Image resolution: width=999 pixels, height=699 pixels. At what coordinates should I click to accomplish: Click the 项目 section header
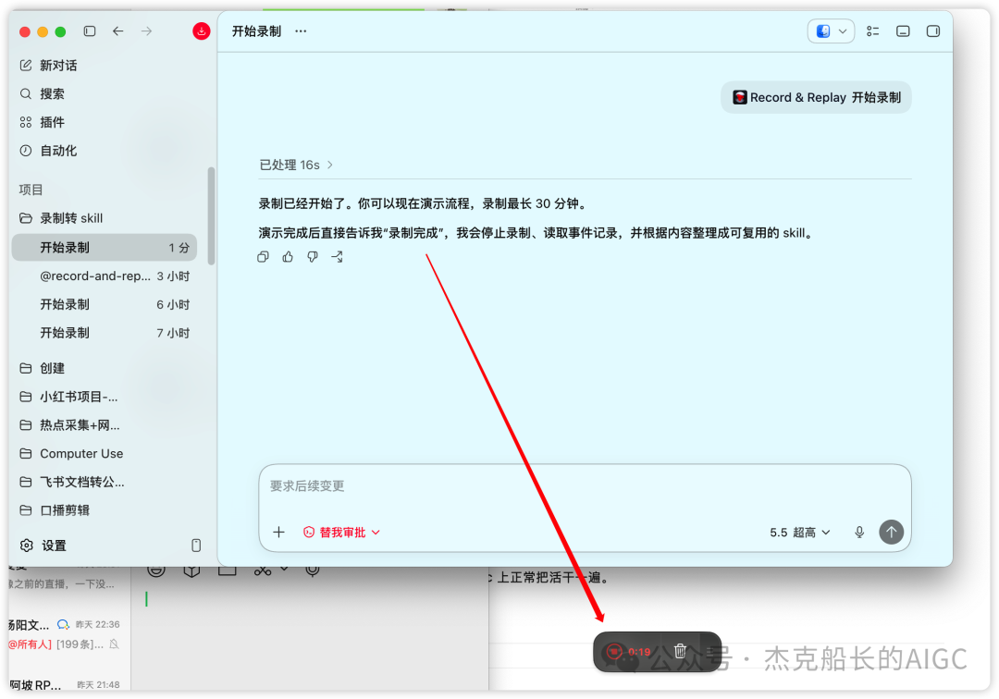pyautogui.click(x=31, y=190)
